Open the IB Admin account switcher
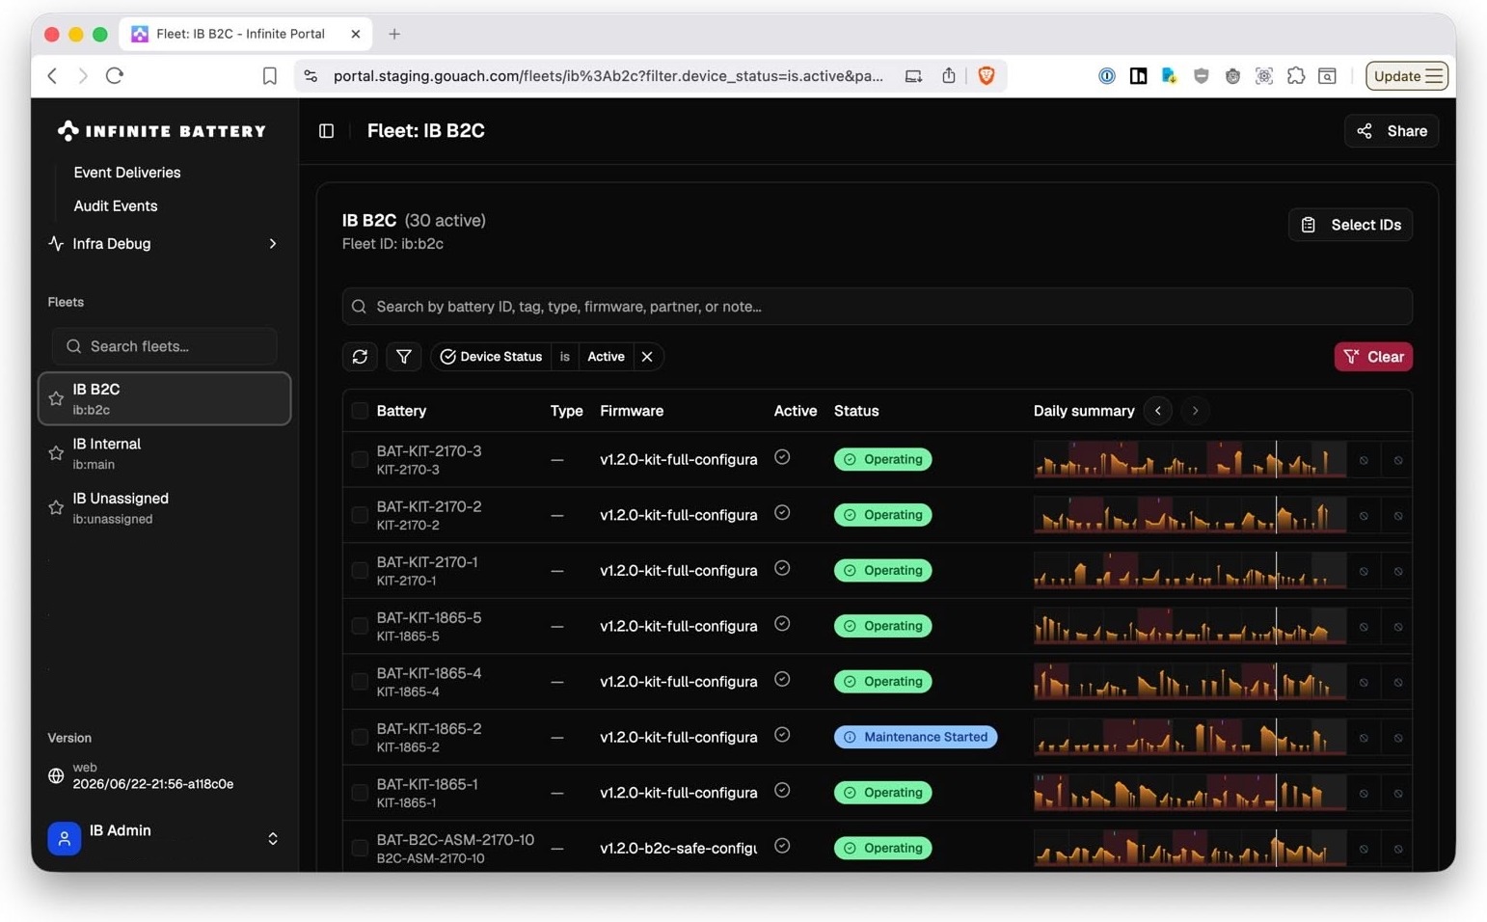1487x922 pixels. coord(164,838)
